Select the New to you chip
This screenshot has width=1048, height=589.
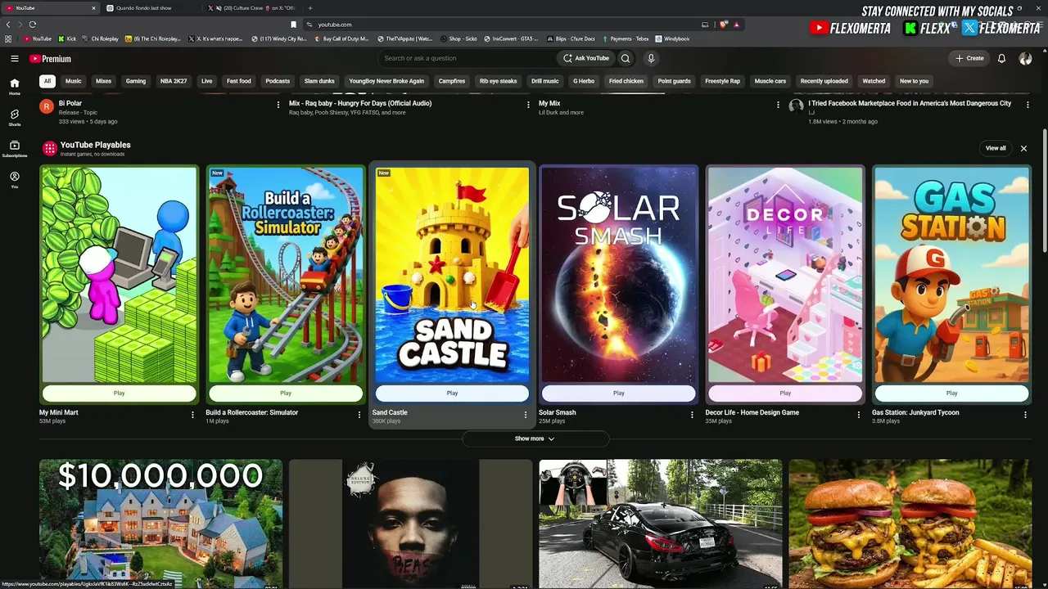[914, 81]
